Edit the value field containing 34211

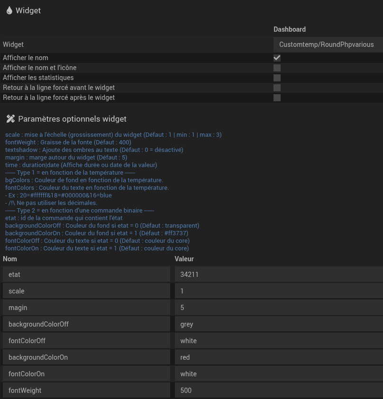pos(279,275)
